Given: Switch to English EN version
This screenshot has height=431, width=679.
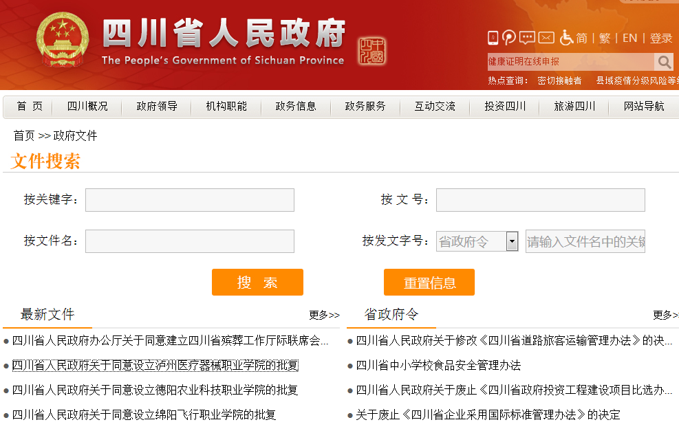Looking at the screenshot, I should pyautogui.click(x=629, y=38).
